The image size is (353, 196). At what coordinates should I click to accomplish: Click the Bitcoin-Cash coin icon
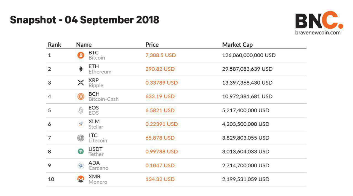[81, 96]
